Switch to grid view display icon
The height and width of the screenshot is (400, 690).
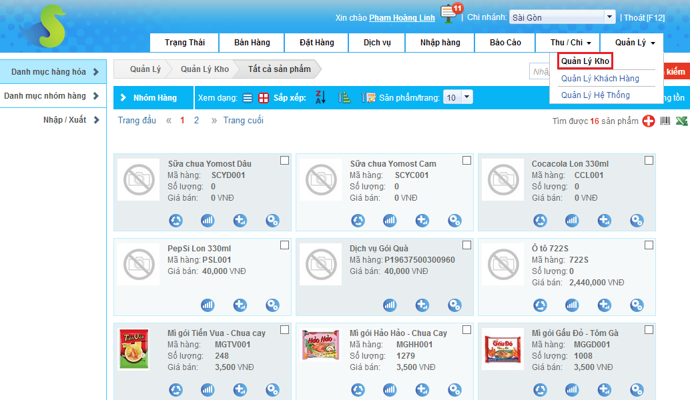264,98
